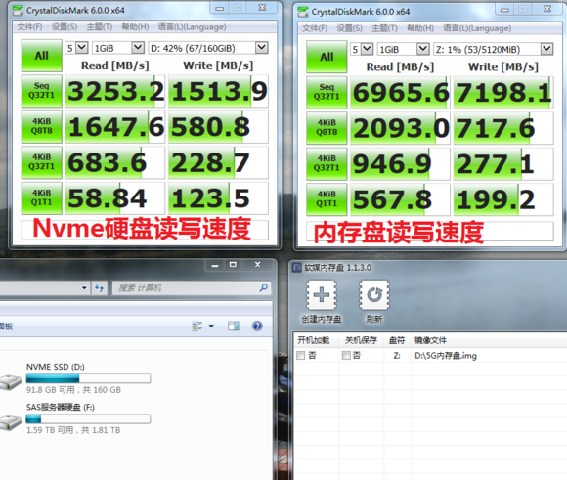This screenshot has height=480, width=567.
Task: Open test count dropdown in right CrystalDiskMark
Action: 367,49
